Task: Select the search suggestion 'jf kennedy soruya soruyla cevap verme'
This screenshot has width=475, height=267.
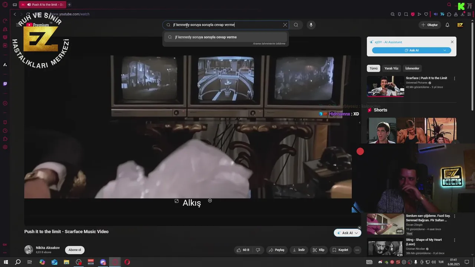Action: tap(226, 37)
